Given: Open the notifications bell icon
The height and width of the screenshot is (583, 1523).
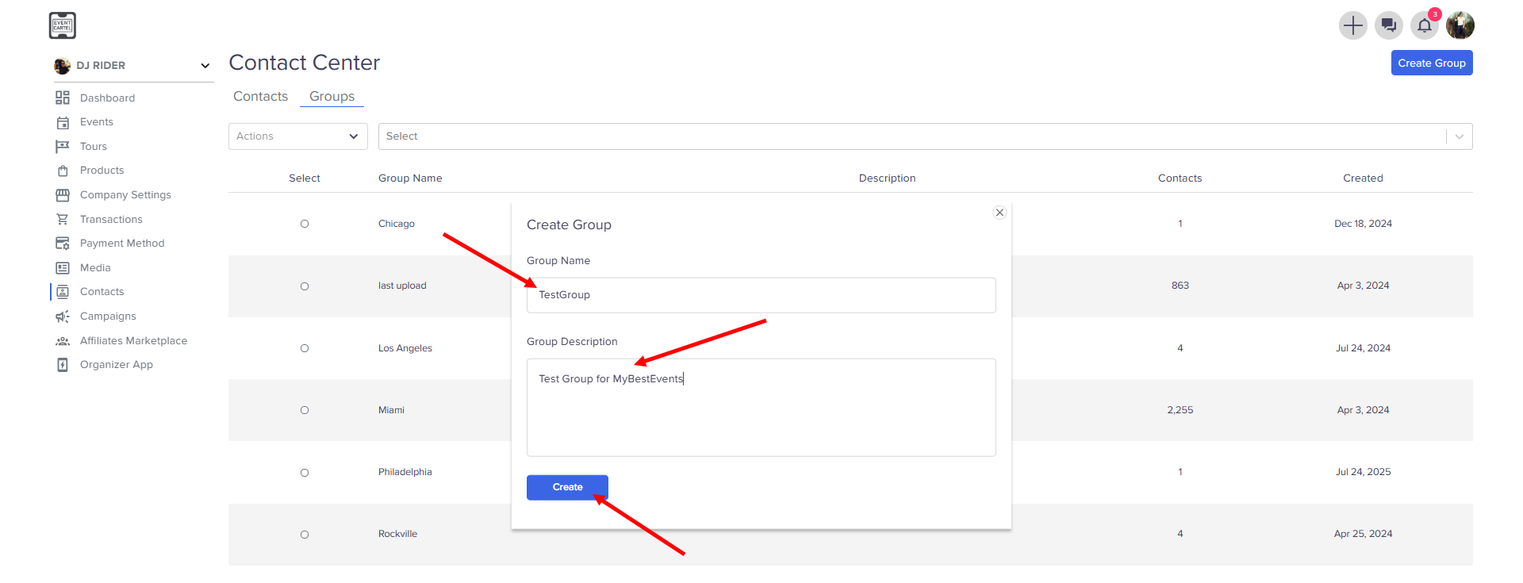Looking at the screenshot, I should (x=1425, y=25).
